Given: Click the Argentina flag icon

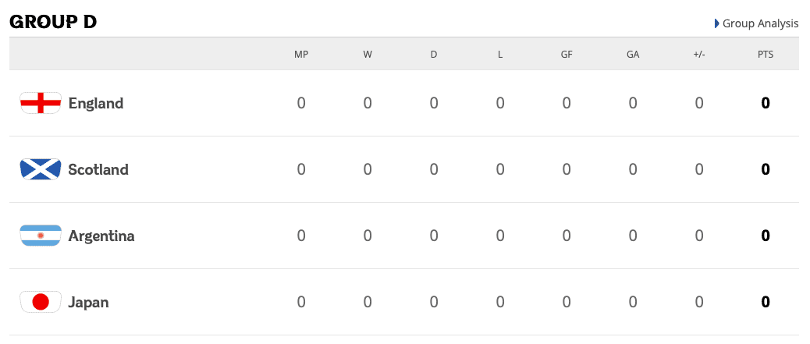Looking at the screenshot, I should click(x=41, y=236).
